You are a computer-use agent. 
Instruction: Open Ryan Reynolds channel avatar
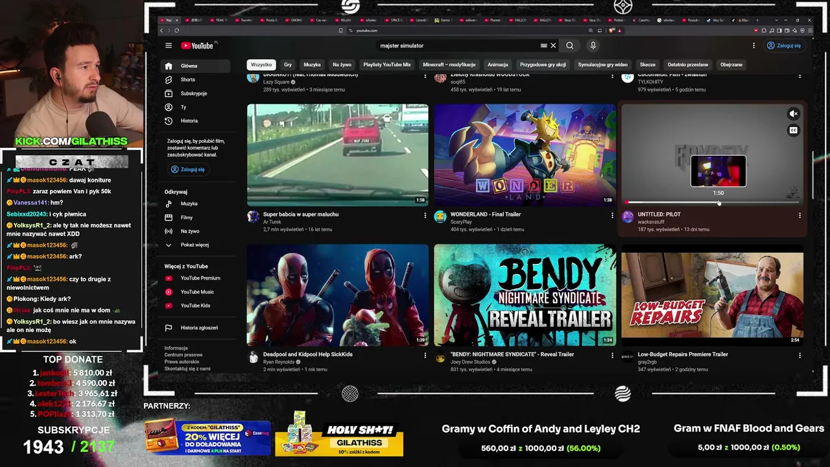point(253,357)
